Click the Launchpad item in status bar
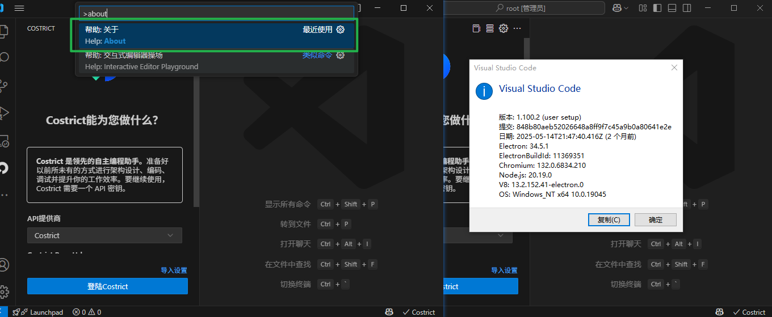The height and width of the screenshot is (317, 772). pyautogui.click(x=37, y=312)
